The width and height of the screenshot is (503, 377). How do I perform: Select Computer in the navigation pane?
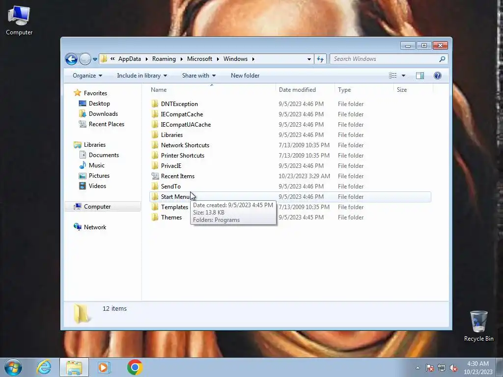click(x=103, y=207)
